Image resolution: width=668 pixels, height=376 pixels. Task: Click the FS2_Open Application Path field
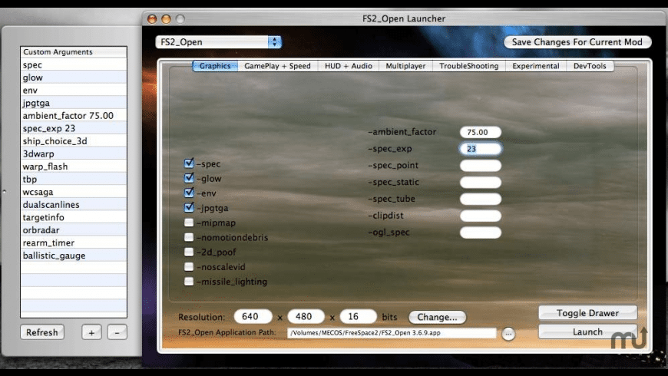(392, 333)
